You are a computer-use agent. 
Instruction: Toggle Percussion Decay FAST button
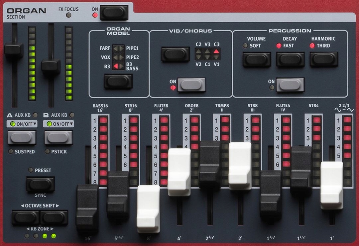pyautogui.click(x=290, y=59)
